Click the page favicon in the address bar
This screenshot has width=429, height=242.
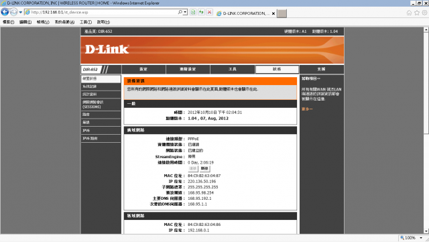pyautogui.click(x=27, y=12)
